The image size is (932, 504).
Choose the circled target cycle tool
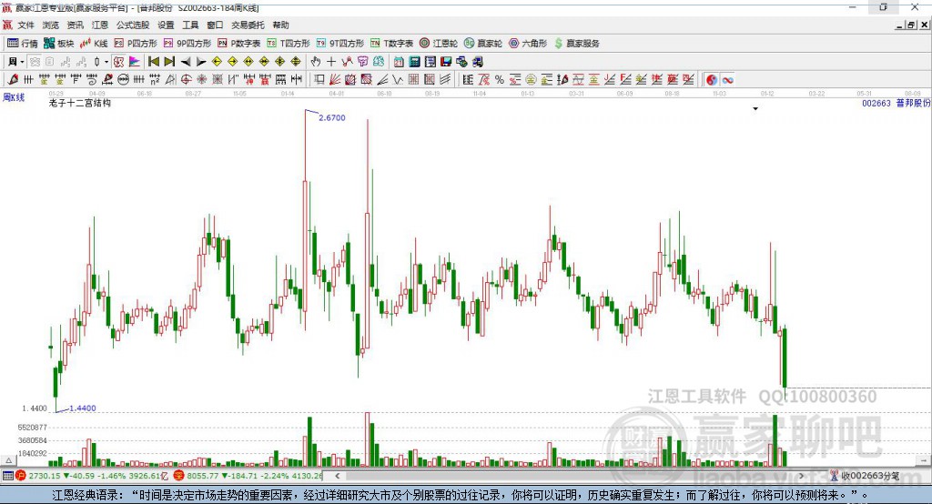tap(186, 80)
